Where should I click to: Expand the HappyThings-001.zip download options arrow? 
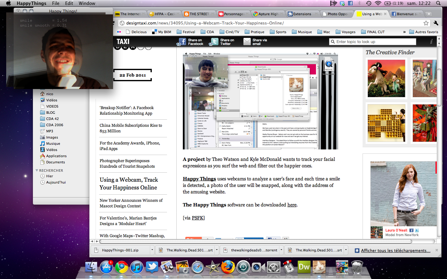(x=152, y=250)
